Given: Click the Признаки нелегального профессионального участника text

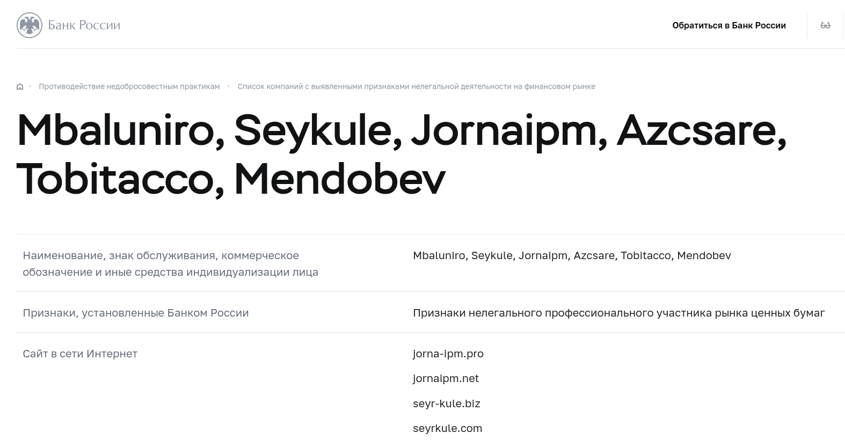Looking at the screenshot, I should 618,313.
